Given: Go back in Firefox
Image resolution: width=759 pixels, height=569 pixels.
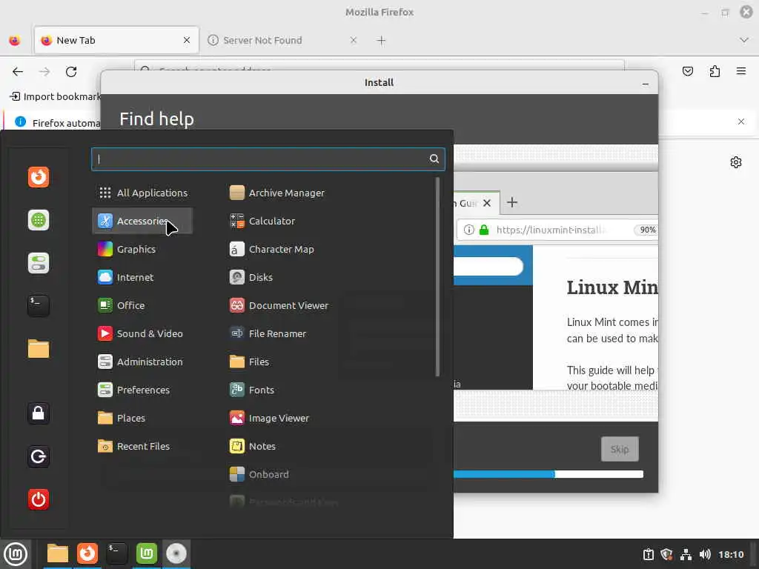Looking at the screenshot, I should click(x=18, y=72).
